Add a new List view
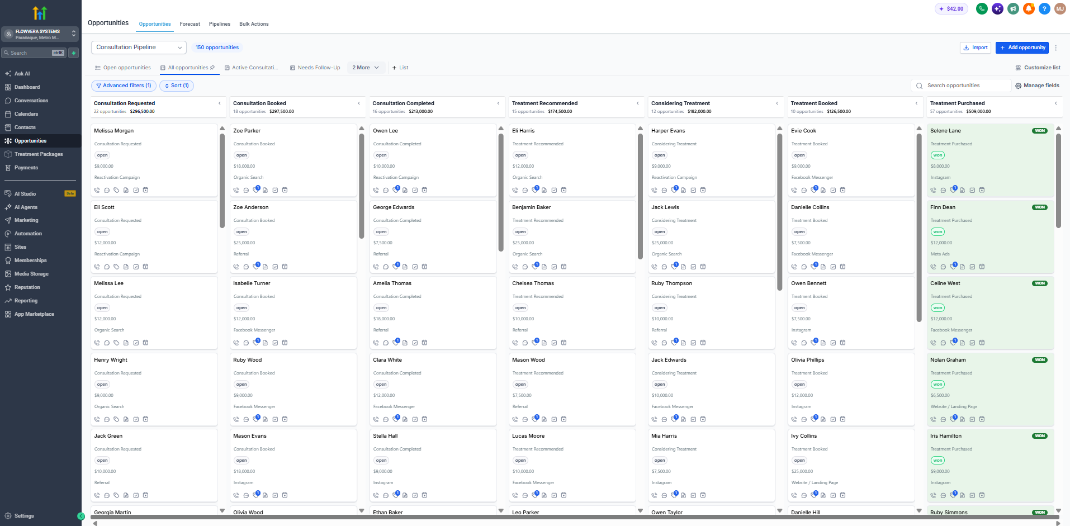 tap(400, 68)
